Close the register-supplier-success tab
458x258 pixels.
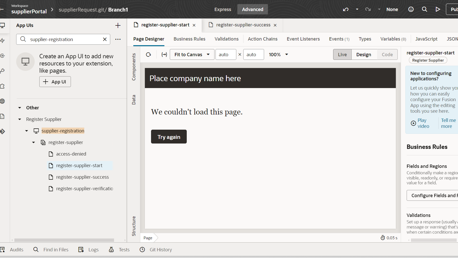(x=275, y=25)
